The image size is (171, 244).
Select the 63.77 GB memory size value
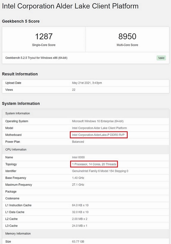(78, 242)
